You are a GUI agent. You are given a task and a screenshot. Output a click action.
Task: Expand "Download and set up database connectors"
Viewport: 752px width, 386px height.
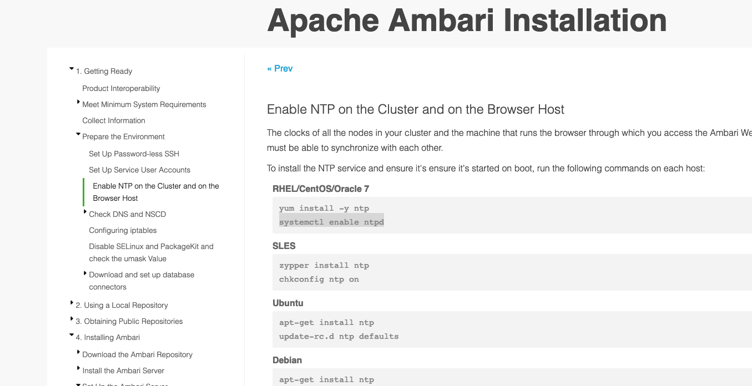85,272
